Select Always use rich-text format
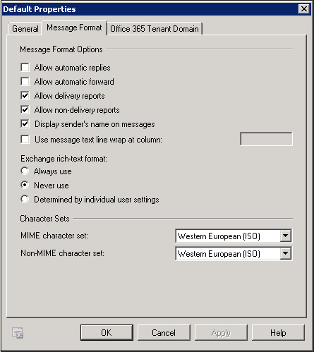Image resolution: width=314 pixels, height=352 pixels. tap(25, 171)
